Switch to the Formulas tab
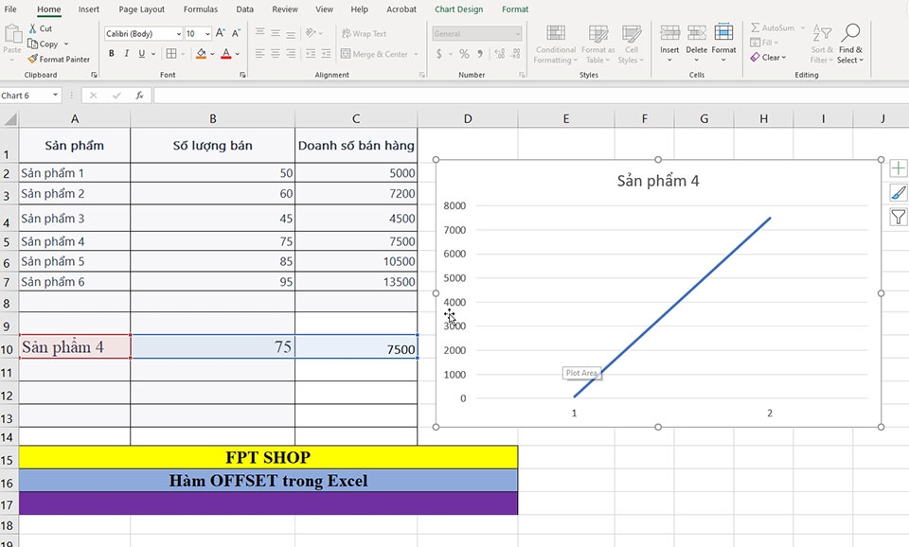 pyautogui.click(x=201, y=9)
